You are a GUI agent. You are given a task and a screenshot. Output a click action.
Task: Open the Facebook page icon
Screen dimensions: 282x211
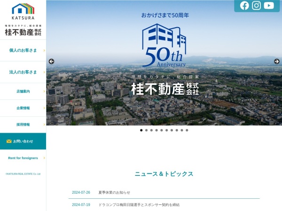[x=244, y=6]
